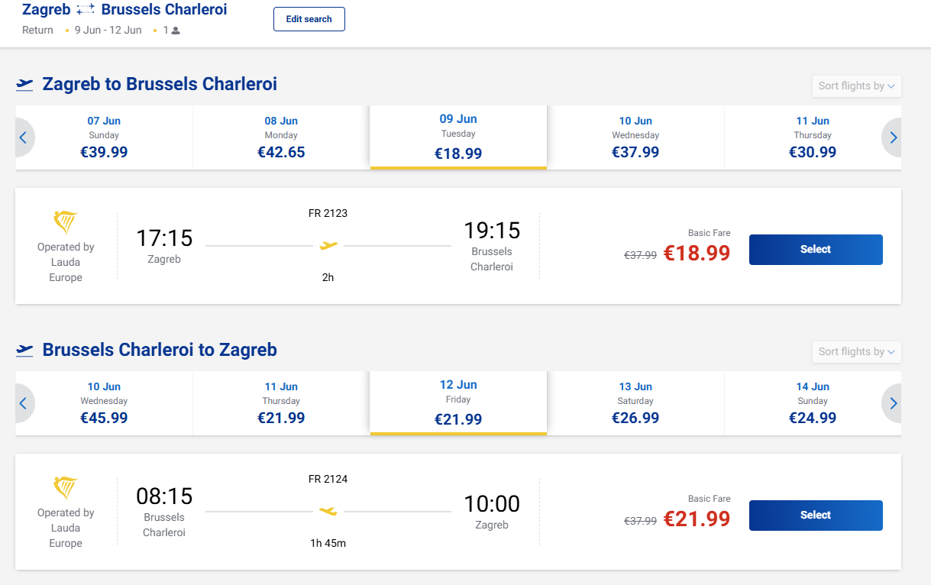The image size is (931, 585).
Task: Click the passenger count icon in search summary
Action: [x=176, y=31]
